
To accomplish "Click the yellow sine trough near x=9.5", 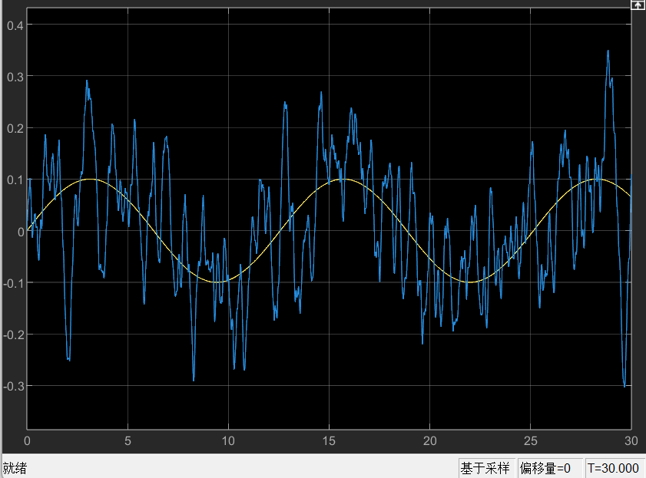I will point(218,282).
